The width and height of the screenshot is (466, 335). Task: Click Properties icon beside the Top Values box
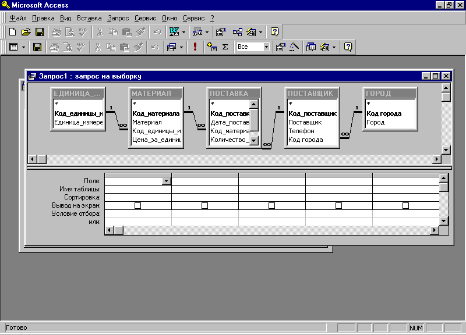coord(280,47)
